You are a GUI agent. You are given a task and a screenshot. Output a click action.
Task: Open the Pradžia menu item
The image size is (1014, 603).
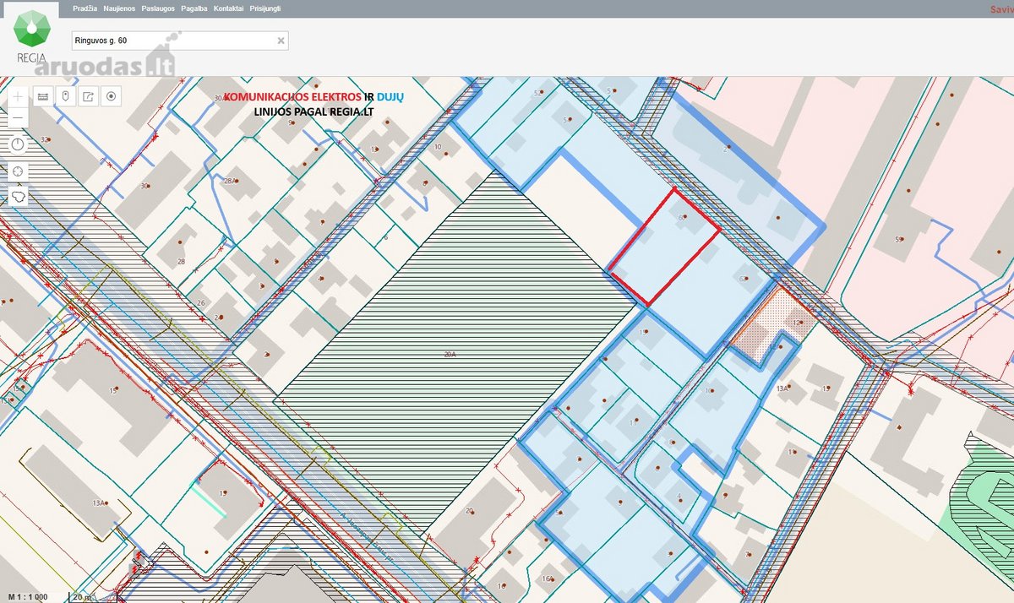(84, 8)
